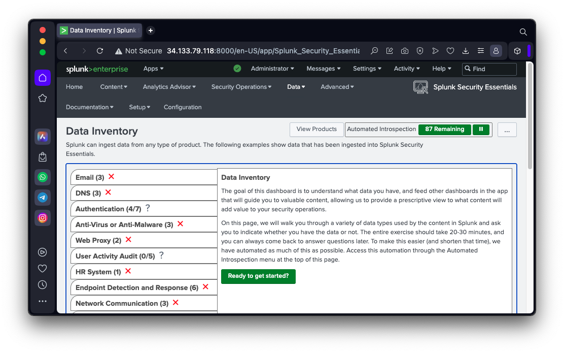Image resolution: width=564 pixels, height=353 pixels.
Task: Click in the Find search field
Action: point(489,69)
